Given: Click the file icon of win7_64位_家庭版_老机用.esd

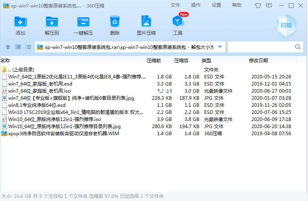Looking at the screenshot, I should pyautogui.click(x=4, y=84).
